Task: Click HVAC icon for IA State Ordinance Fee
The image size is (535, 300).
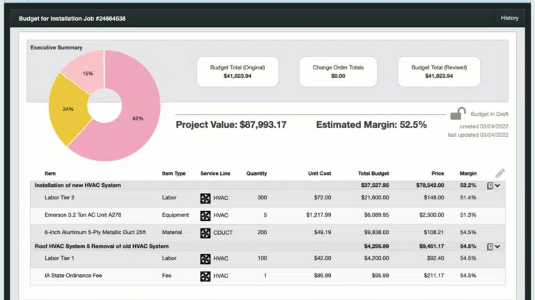Action: (x=206, y=276)
